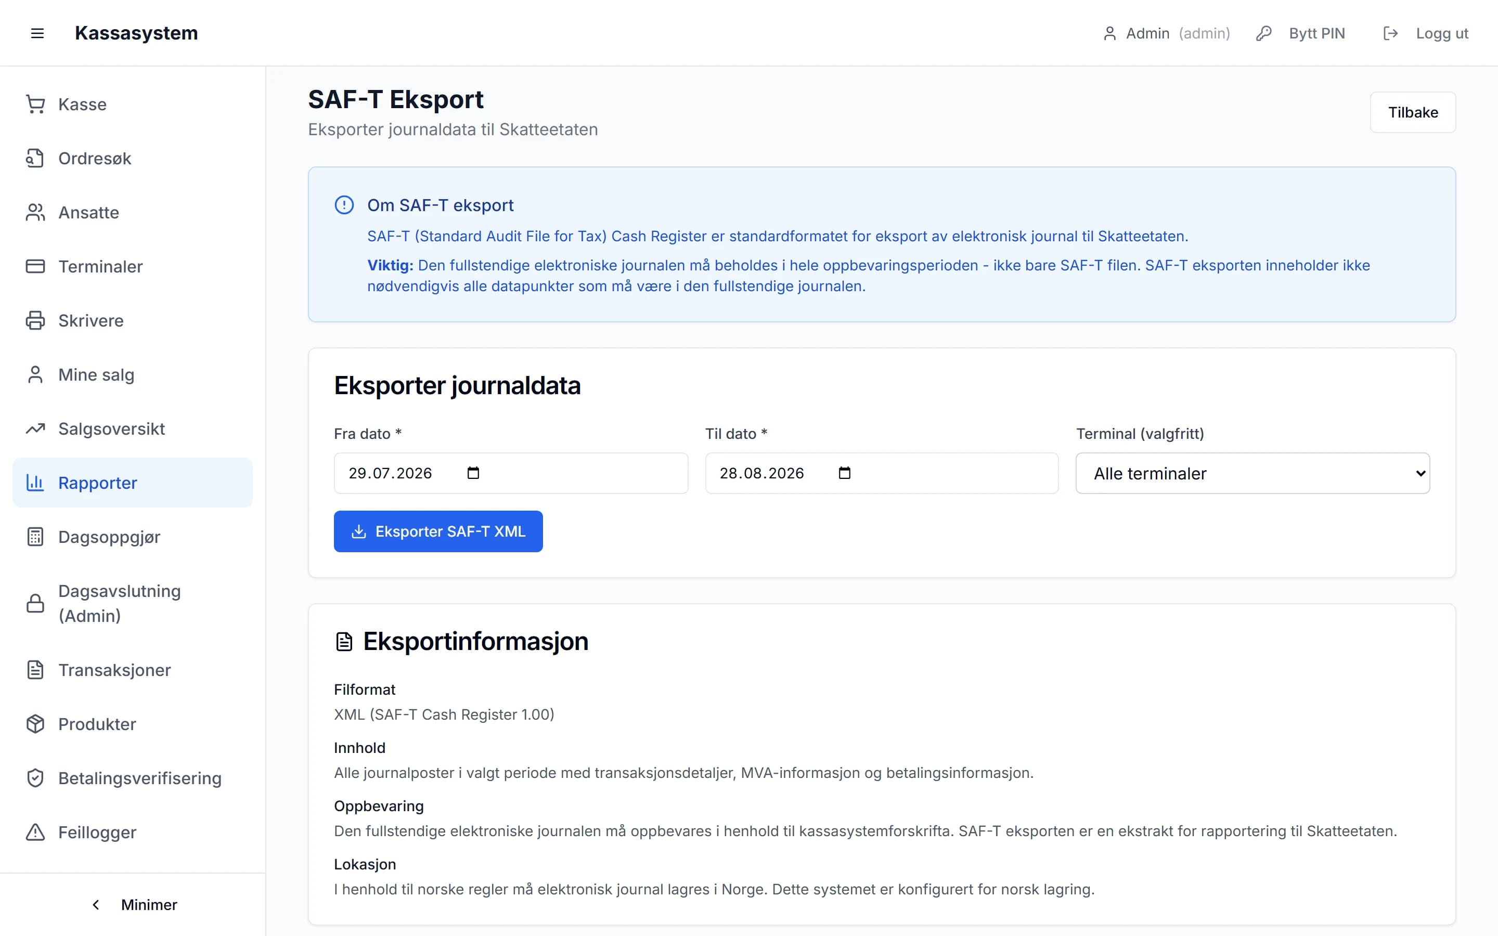The width and height of the screenshot is (1498, 936).
Task: Click the Feillogger warning triangle icon
Action: tap(35, 832)
